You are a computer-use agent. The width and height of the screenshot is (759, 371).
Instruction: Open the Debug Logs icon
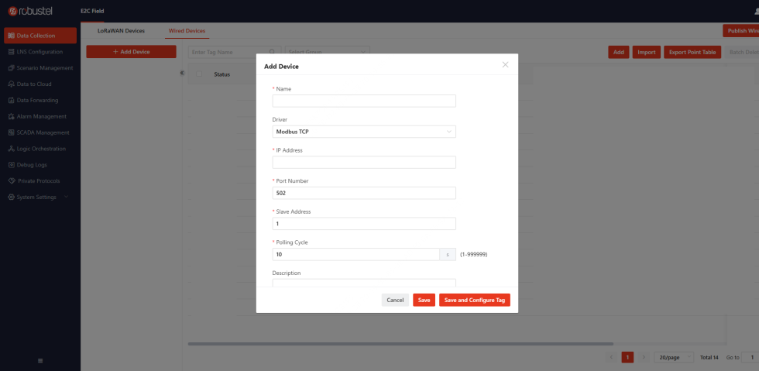11,165
